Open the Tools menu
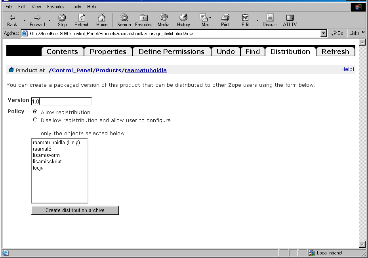Image resolution: width=368 pixels, height=258 pixels. (76, 7)
